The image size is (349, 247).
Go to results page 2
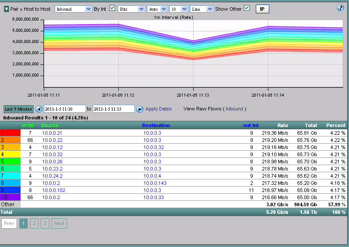pyautogui.click(x=34, y=223)
